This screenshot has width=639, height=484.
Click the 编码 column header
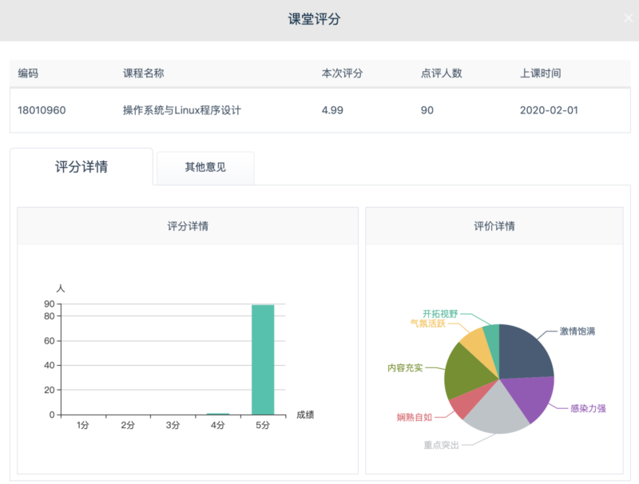tap(28, 73)
